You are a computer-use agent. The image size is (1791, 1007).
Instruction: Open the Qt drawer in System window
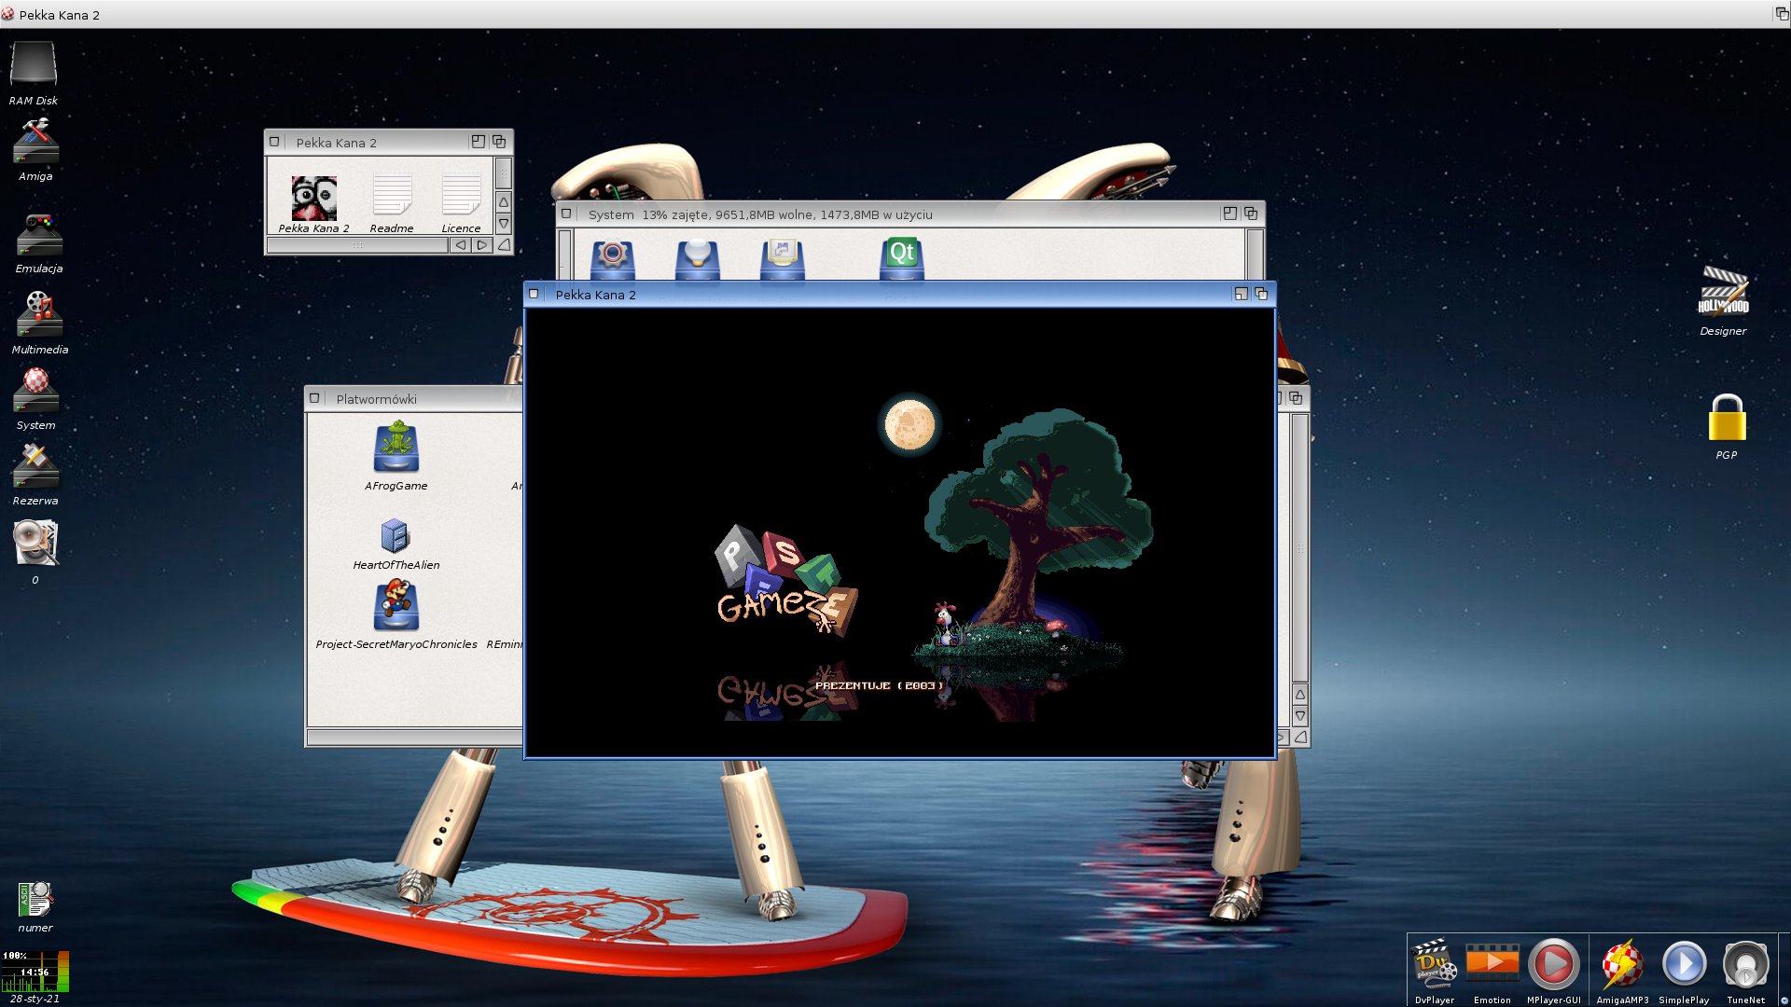(x=902, y=258)
